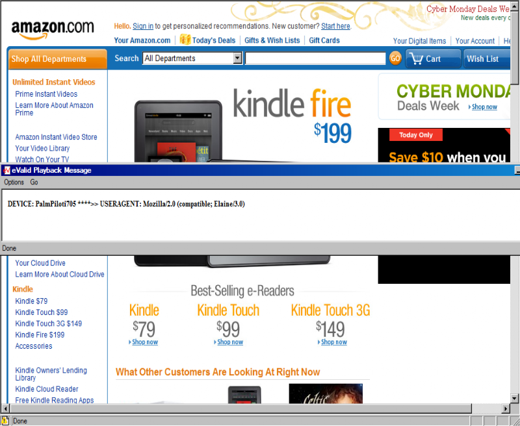Image resolution: width=520 pixels, height=426 pixels.
Task: Select Kindle Touch 3G $149 sidebar link
Action: [48, 323]
